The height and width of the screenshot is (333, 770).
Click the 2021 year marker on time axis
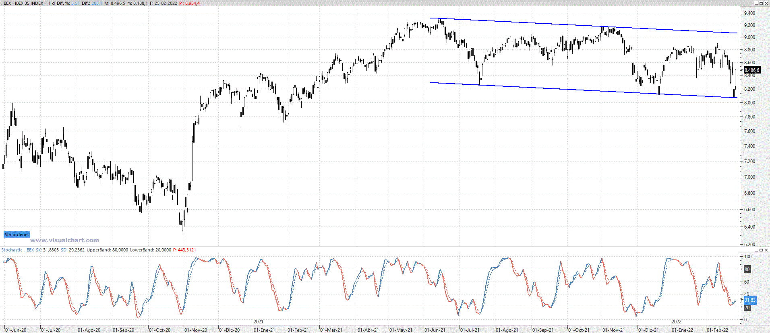pyautogui.click(x=258, y=322)
